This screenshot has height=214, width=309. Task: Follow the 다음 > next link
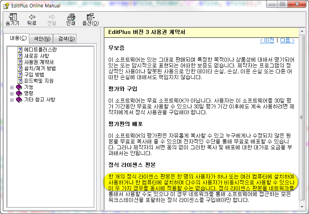coord(287,41)
